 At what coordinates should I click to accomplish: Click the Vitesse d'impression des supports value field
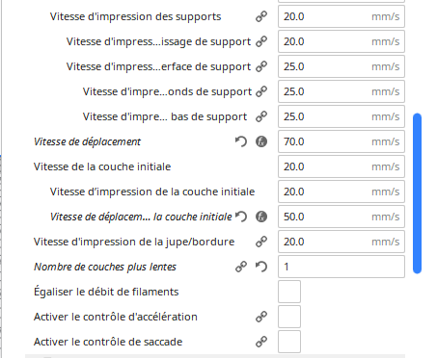point(341,16)
